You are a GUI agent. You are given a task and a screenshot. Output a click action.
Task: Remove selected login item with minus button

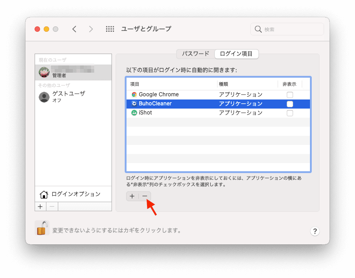click(x=145, y=196)
